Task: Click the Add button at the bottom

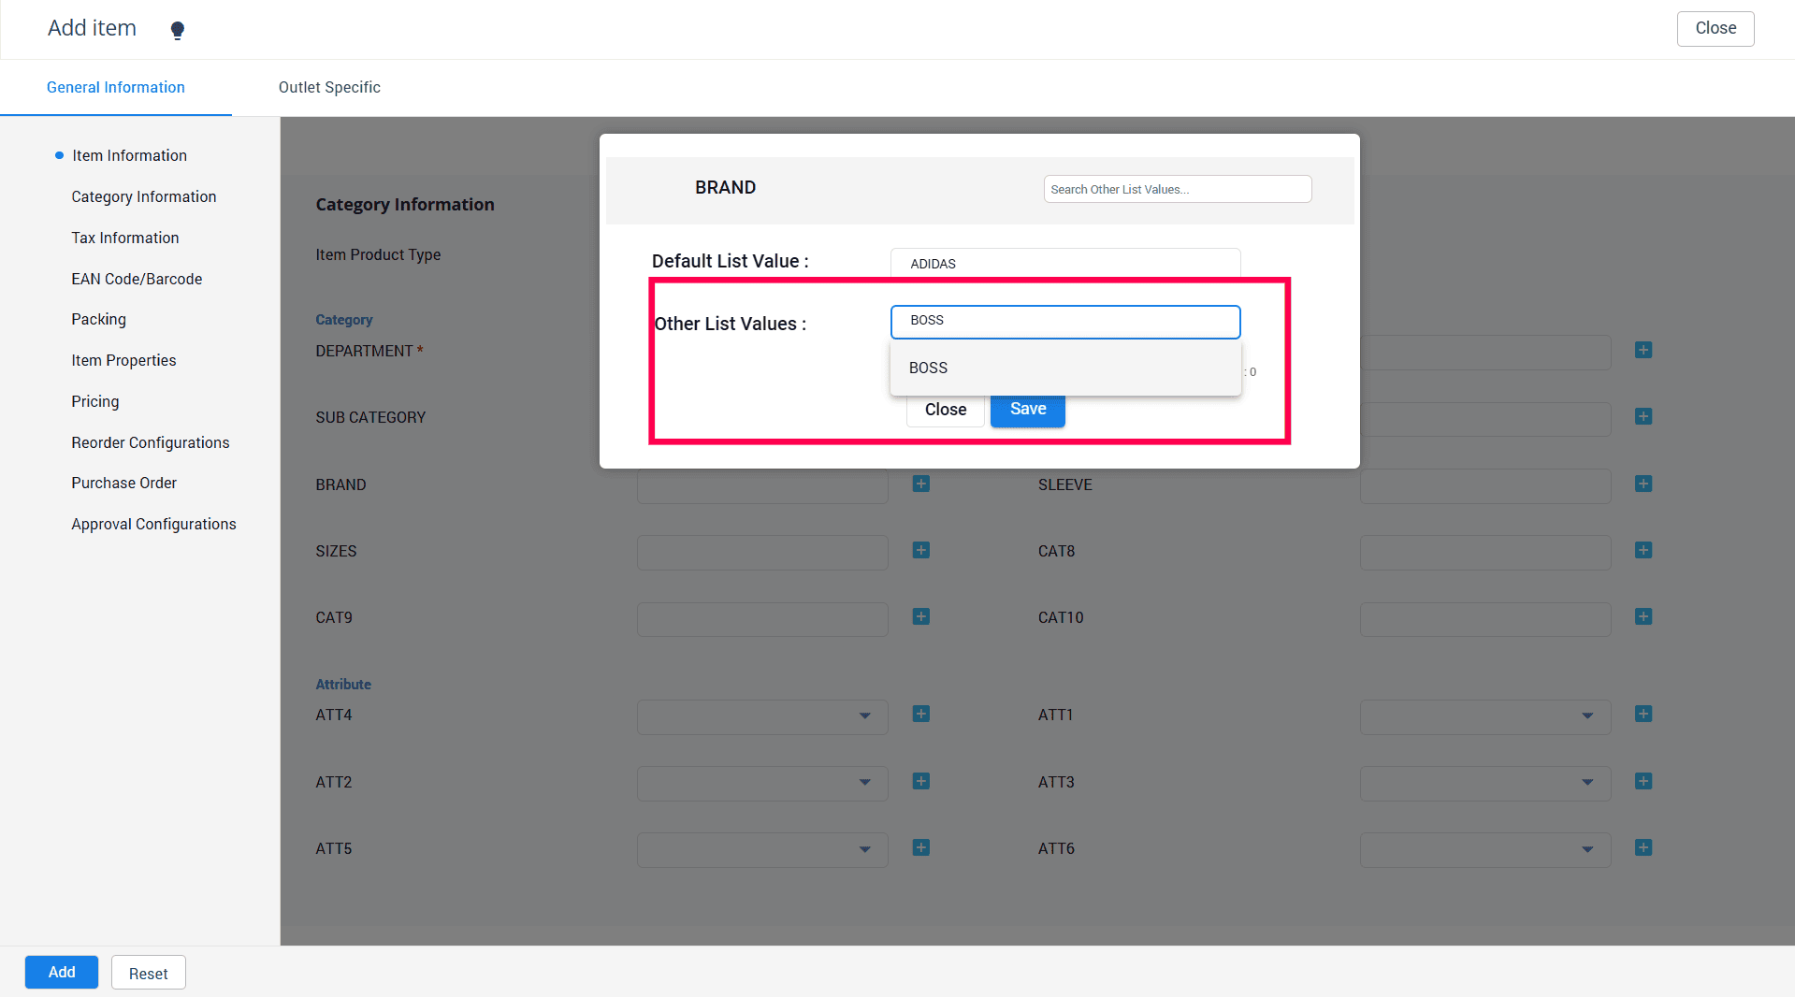Action: (62, 973)
